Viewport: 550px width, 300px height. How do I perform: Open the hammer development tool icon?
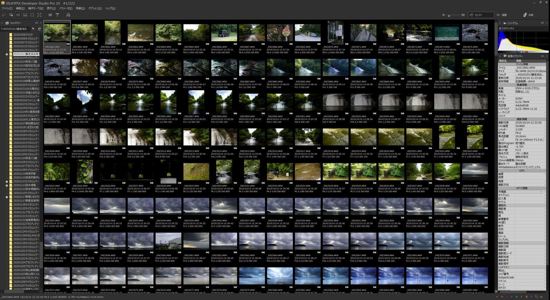point(57,15)
